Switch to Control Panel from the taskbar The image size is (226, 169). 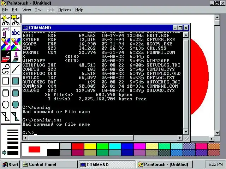pyautogui.click(x=49, y=164)
